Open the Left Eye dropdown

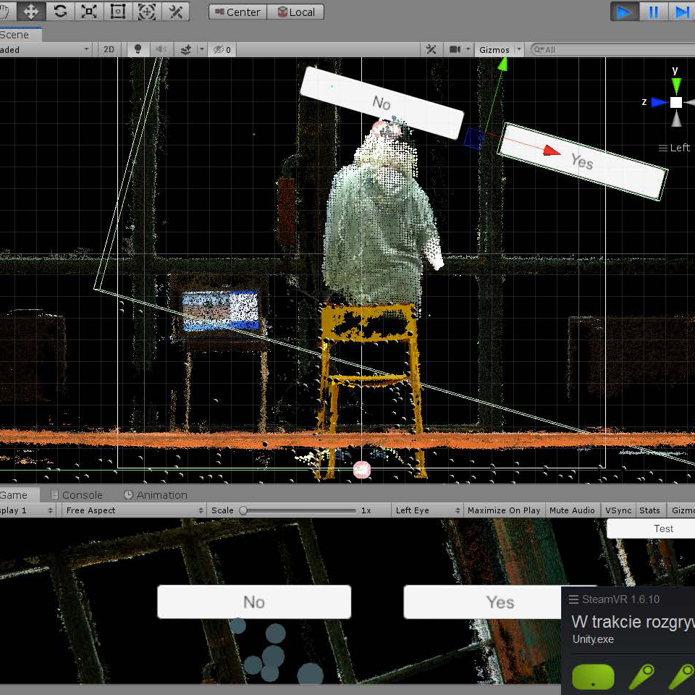427,510
